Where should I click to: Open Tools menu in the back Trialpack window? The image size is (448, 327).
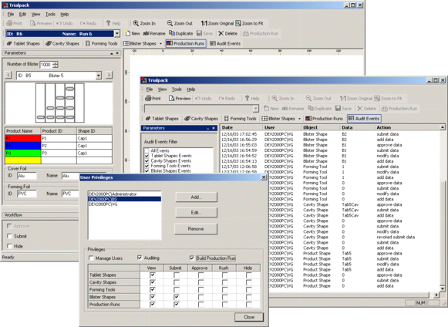tap(50, 14)
